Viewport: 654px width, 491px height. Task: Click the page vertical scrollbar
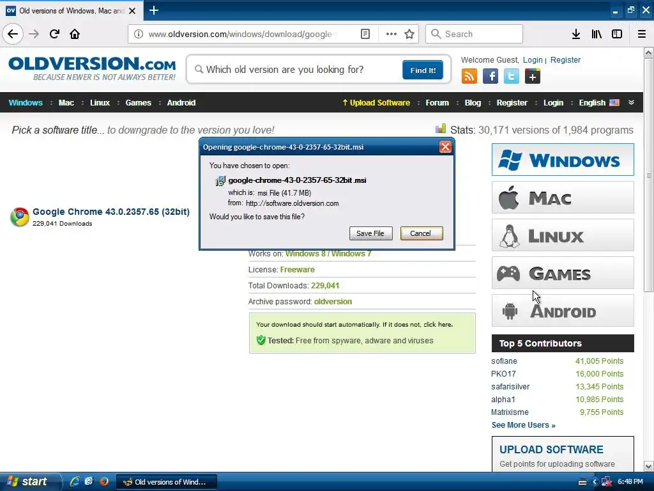tap(649, 175)
